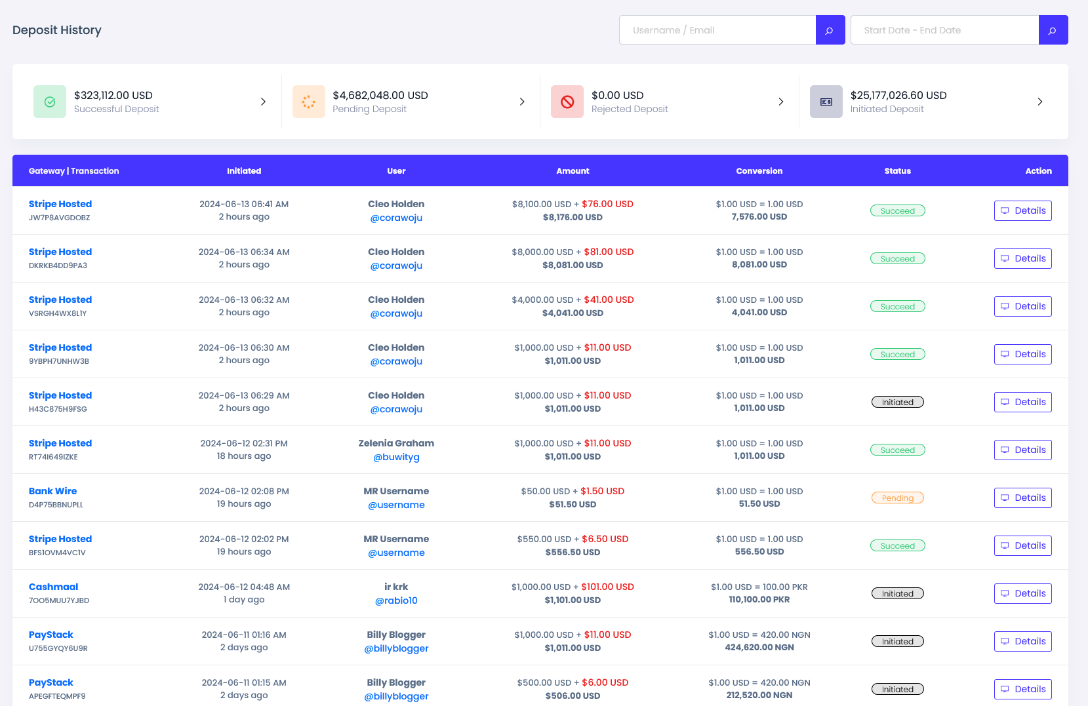Image resolution: width=1088 pixels, height=706 pixels.
Task: Open Successful Deposit list via chevron arrow
Action: (x=263, y=102)
